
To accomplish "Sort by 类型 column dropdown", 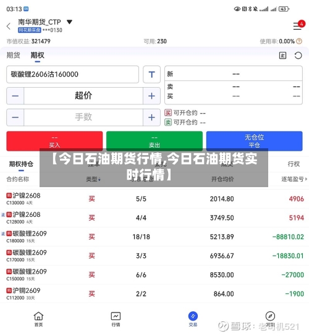I will [x=93, y=179].
